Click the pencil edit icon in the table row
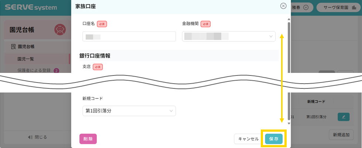The width and height of the screenshot is (362, 148). point(344,117)
